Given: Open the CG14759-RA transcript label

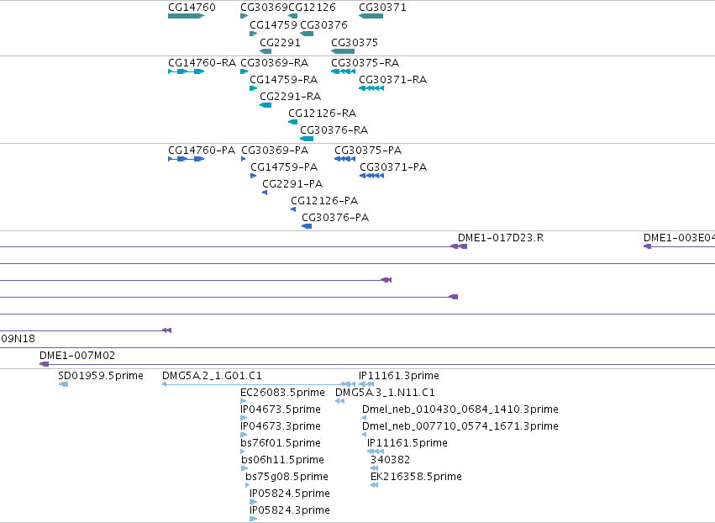Looking at the screenshot, I should click(284, 79).
